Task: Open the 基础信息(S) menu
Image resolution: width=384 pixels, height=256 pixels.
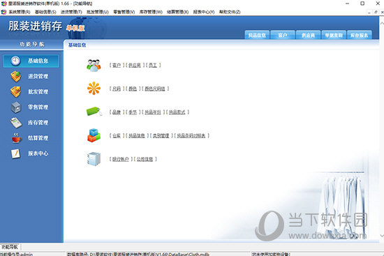Action: coord(45,12)
